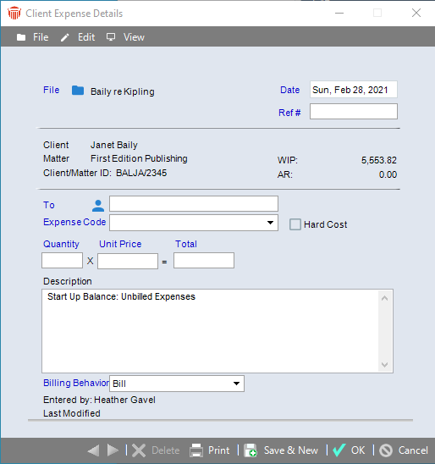Viewport: 435px width, 464px height.
Task: Click the blue Expense Code label link
Action: (x=74, y=222)
